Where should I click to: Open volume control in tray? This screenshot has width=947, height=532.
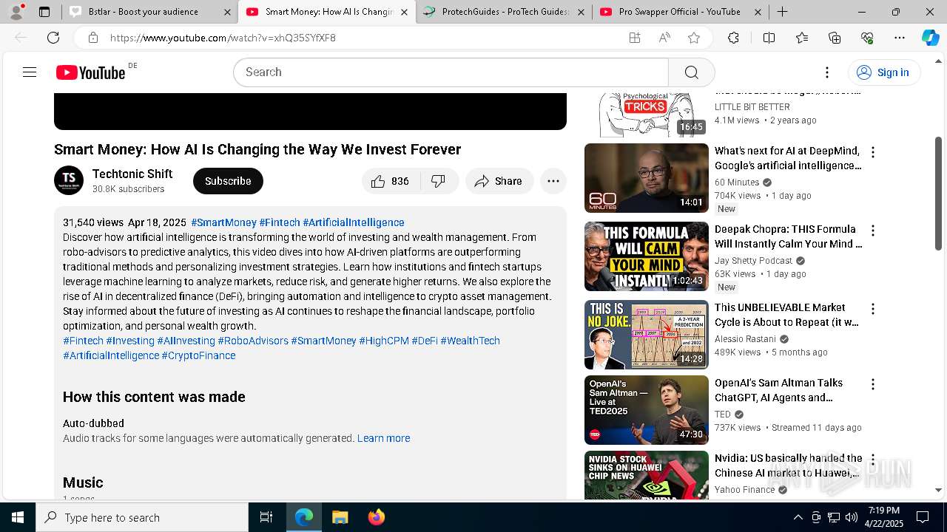[x=852, y=517]
